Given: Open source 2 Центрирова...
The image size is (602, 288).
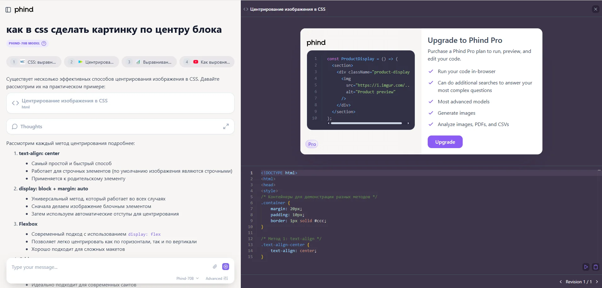Looking at the screenshot, I should pos(91,62).
